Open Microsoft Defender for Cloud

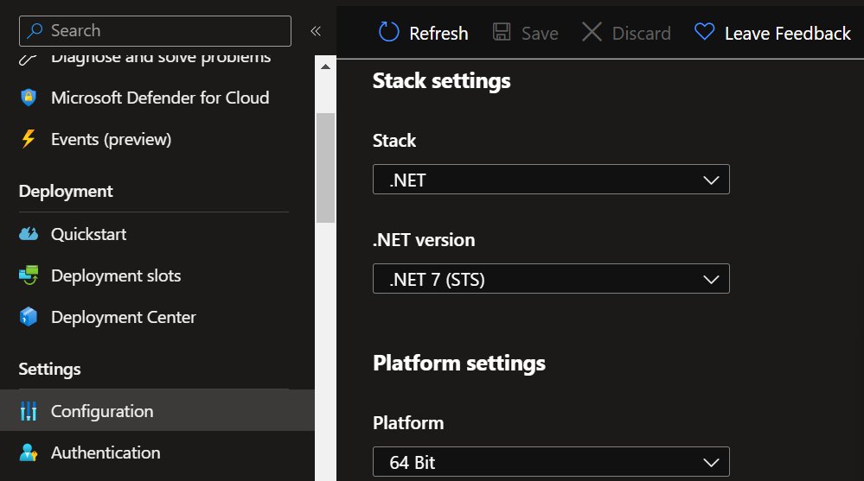160,98
